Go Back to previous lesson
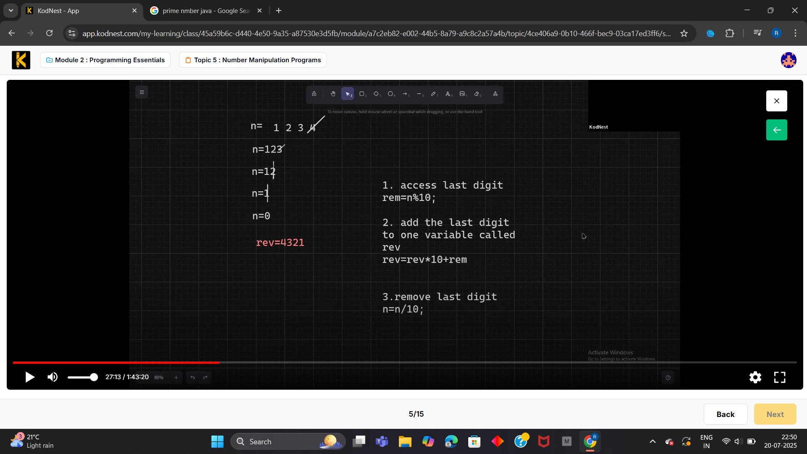Screen dimensions: 807x454 (x=725, y=414)
